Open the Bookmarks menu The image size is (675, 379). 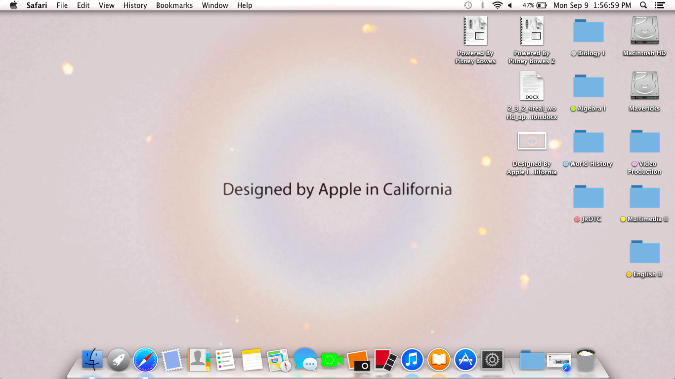(x=174, y=5)
